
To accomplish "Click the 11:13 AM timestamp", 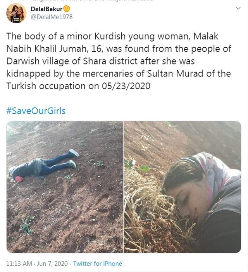I will (x=19, y=263).
